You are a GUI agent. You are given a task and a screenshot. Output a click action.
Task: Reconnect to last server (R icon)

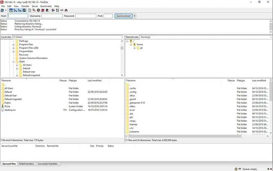coord(47,10)
